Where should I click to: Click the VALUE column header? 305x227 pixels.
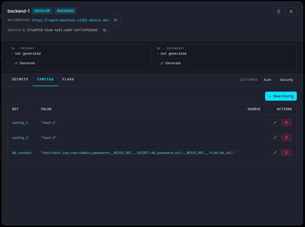point(46,109)
